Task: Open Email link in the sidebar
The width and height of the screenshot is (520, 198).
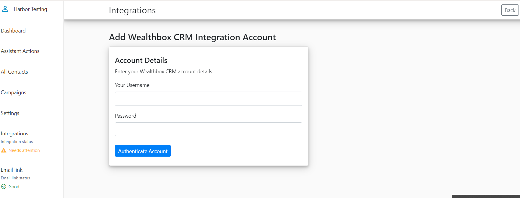Action: tap(12, 170)
